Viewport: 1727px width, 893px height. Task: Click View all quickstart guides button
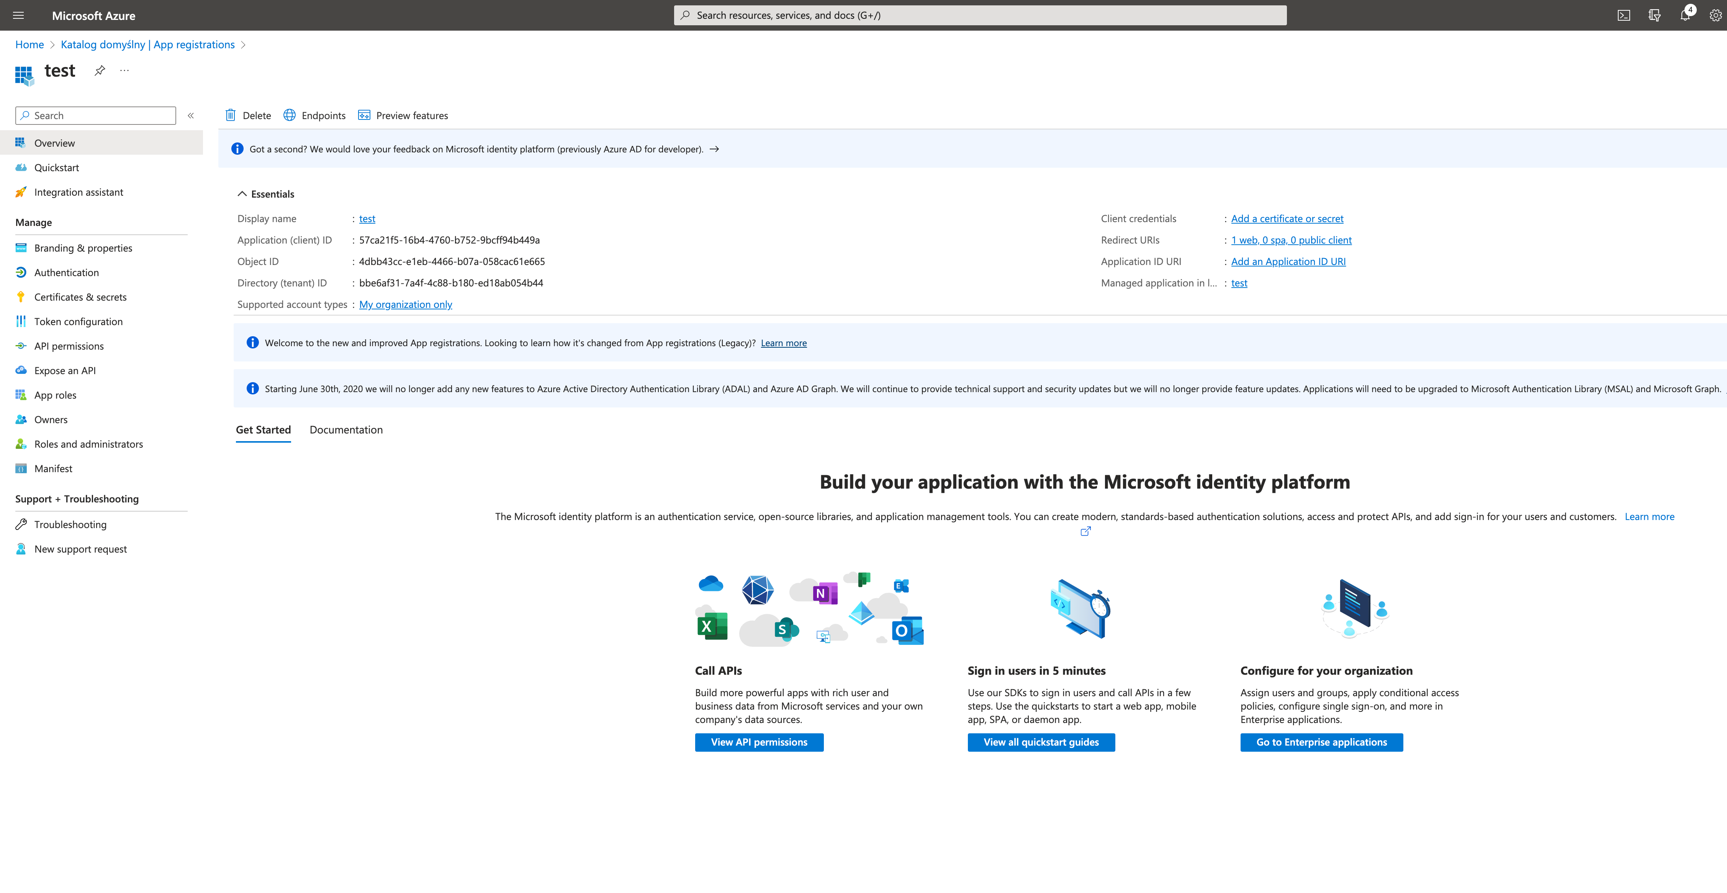1041,742
